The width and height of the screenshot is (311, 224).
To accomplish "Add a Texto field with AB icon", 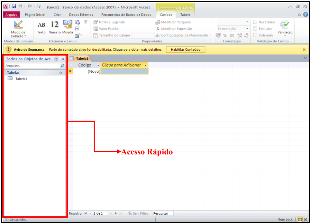I will coord(41,28).
